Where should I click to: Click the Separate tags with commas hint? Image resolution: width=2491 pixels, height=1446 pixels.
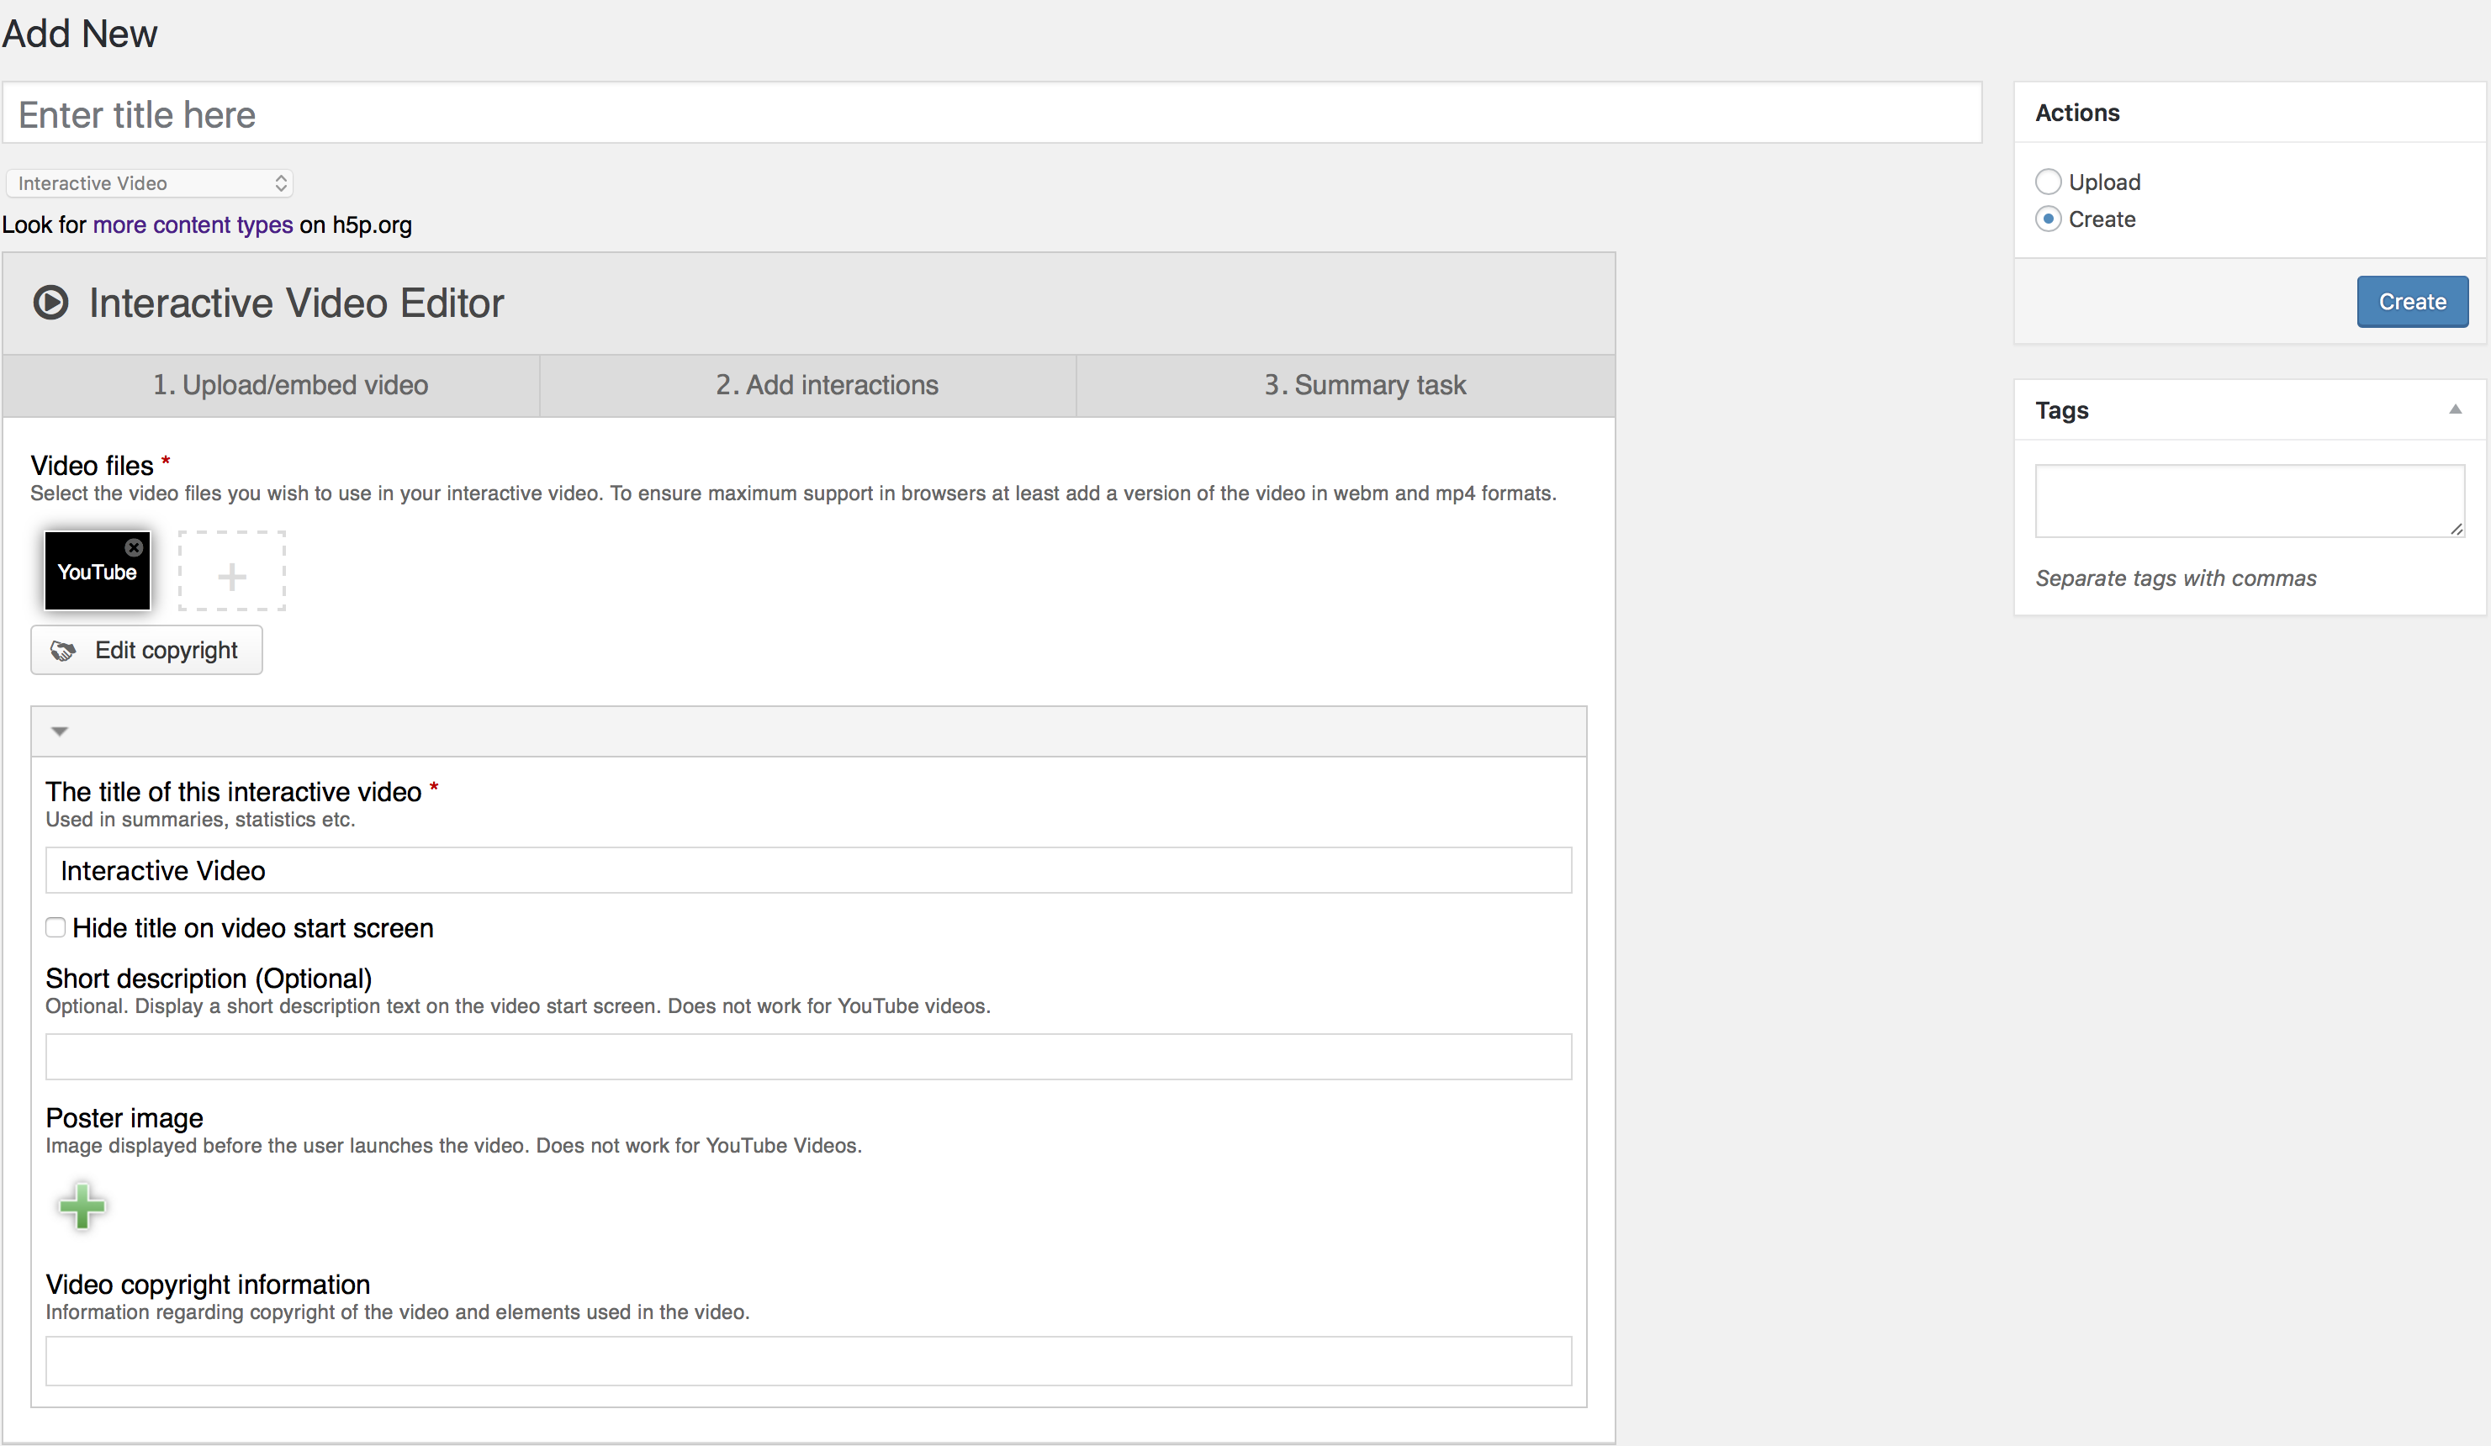(2176, 578)
